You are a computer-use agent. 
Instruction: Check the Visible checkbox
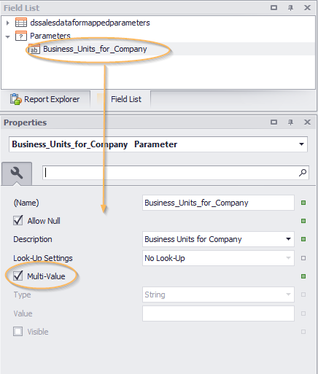pos(18,332)
